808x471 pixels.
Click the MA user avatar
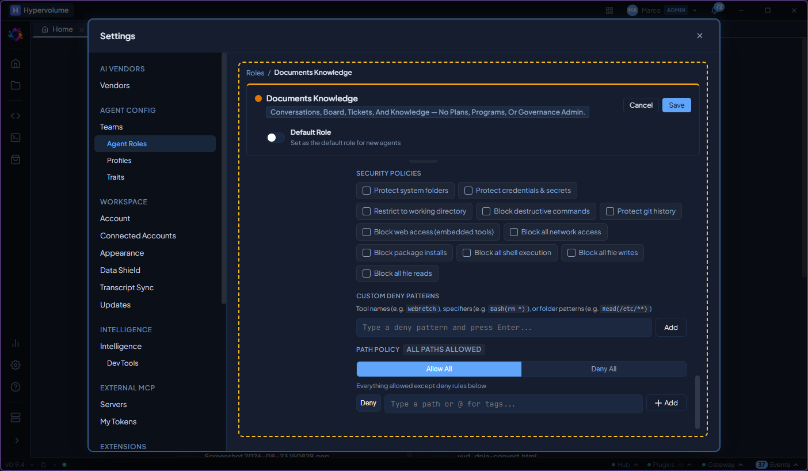(632, 10)
